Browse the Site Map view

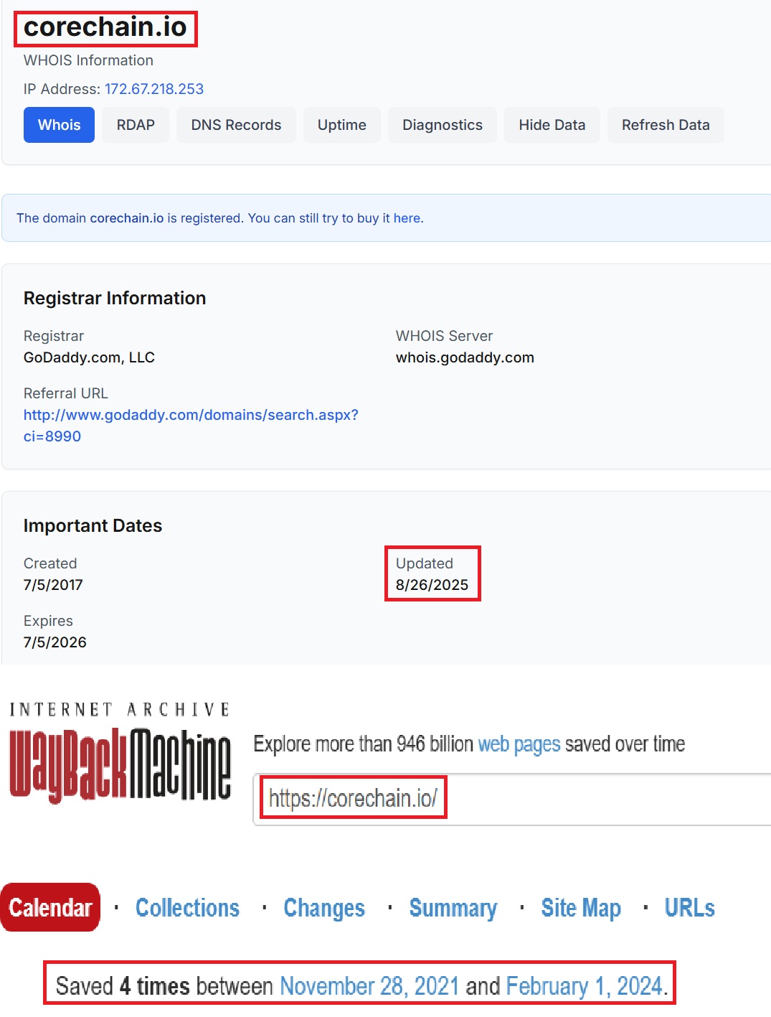580,907
